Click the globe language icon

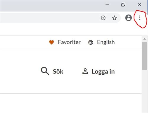point(91,43)
